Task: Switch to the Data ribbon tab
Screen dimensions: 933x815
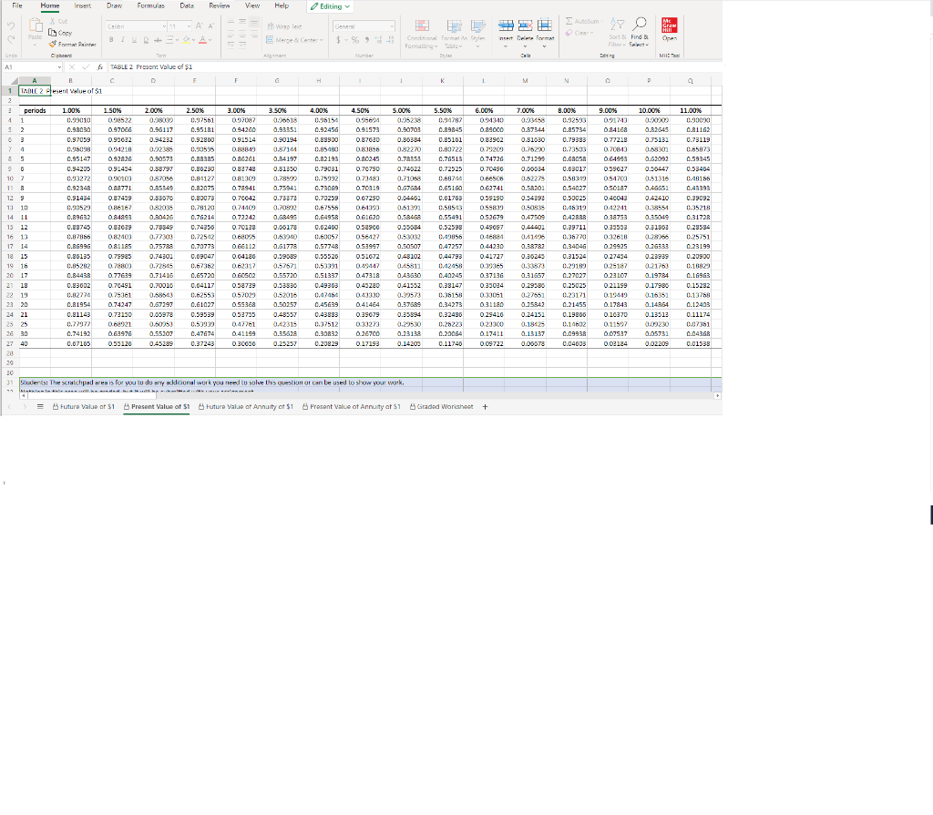Action: tap(187, 6)
